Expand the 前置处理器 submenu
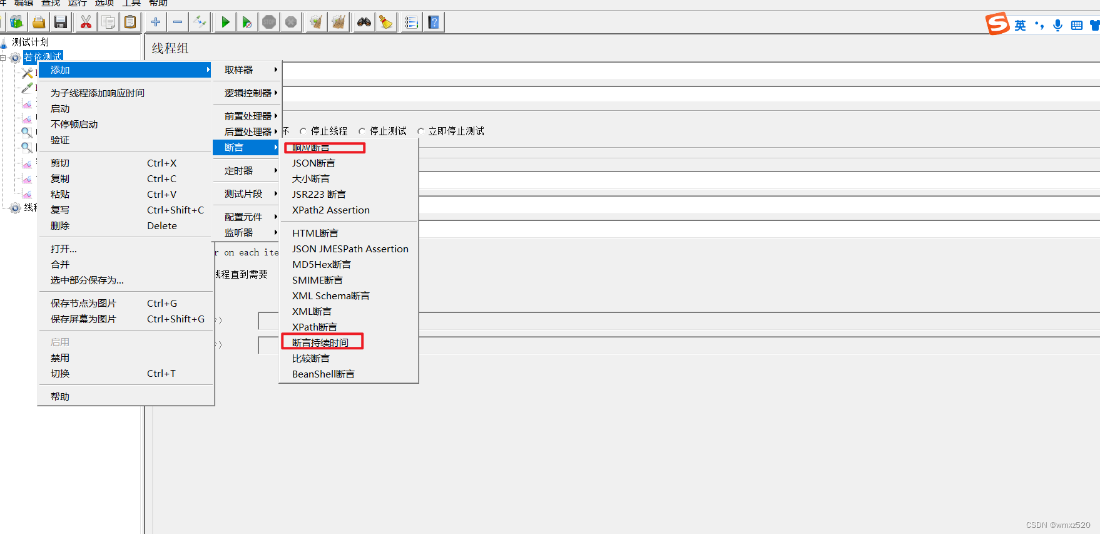 [247, 116]
